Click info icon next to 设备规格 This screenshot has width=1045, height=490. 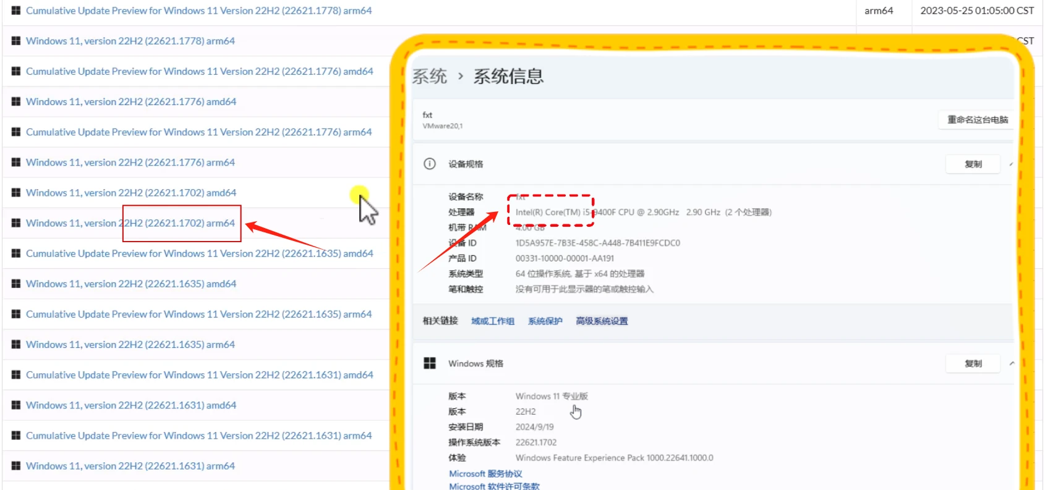point(429,164)
